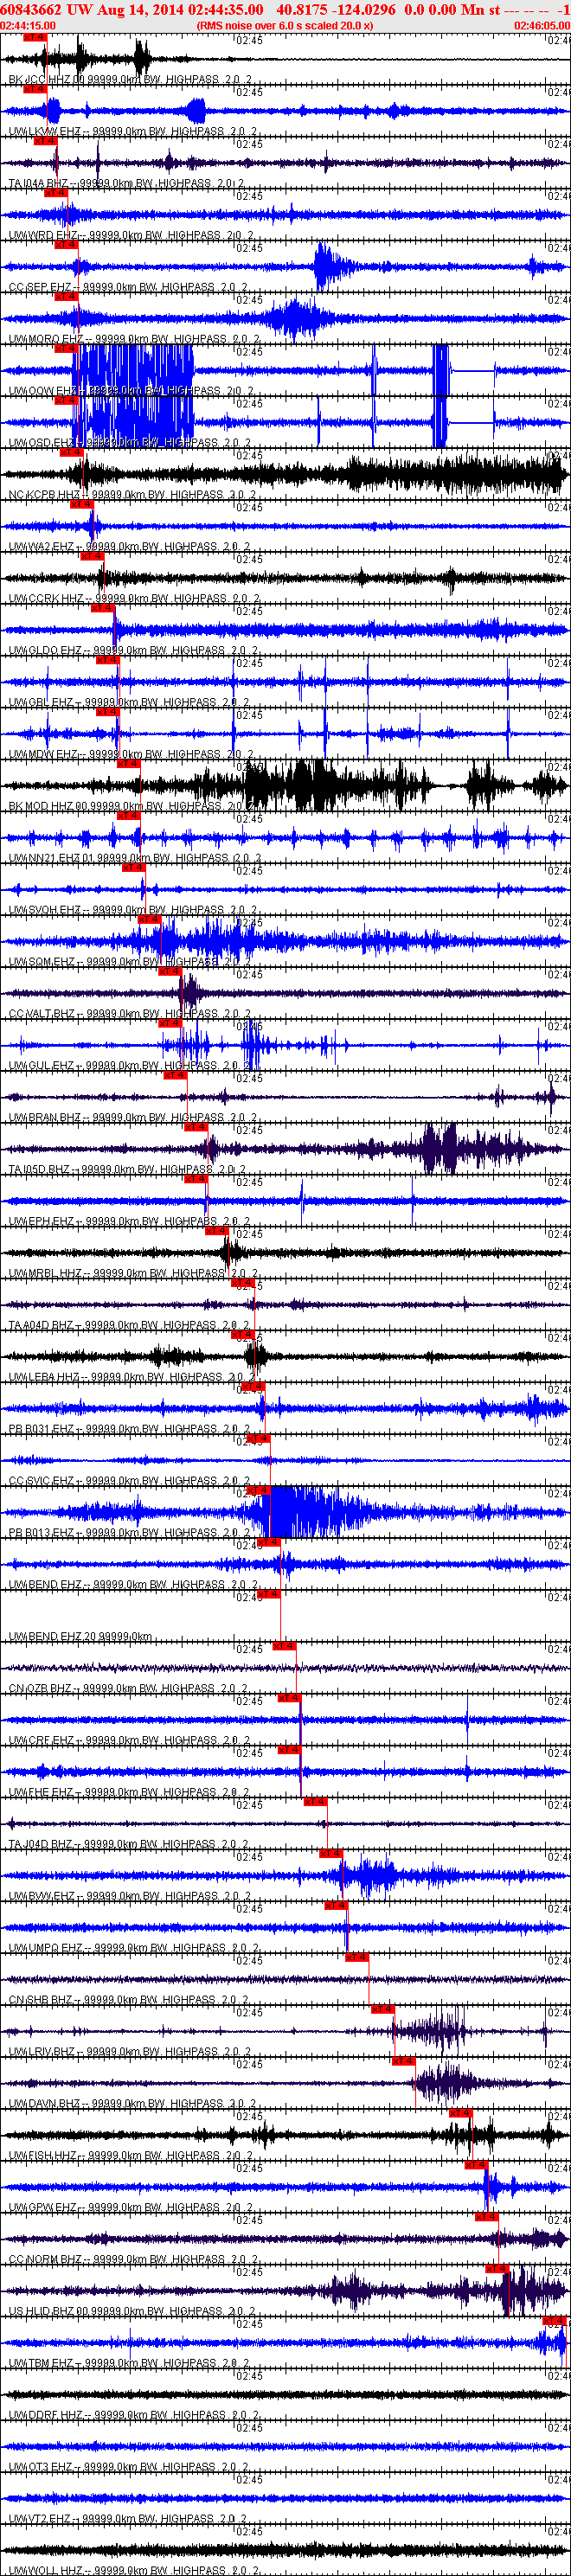Image resolution: width=571 pixels, height=2576 pixels.
Task: Click the NC KCPB HHZ station label
Action: (132, 495)
